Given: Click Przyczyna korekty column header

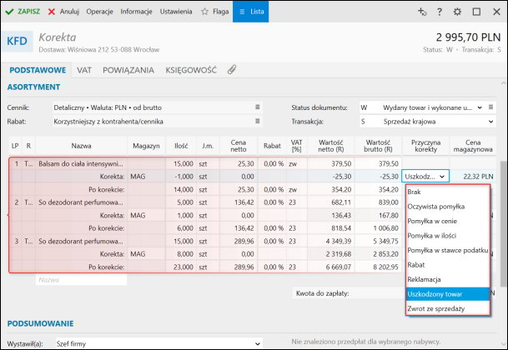Looking at the screenshot, I should [425, 146].
